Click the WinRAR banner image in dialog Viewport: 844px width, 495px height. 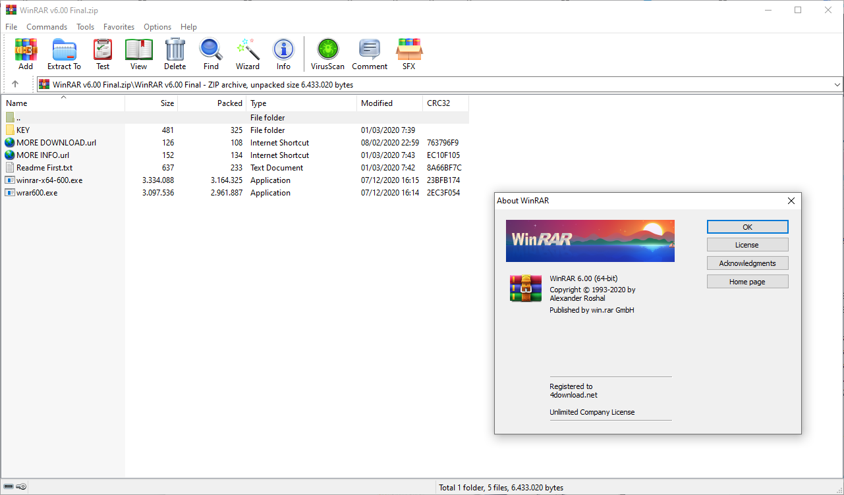[x=590, y=241]
